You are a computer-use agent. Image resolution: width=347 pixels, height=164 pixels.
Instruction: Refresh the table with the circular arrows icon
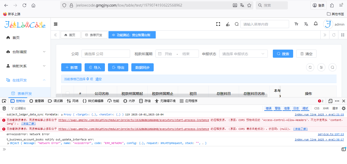coord(310,67)
